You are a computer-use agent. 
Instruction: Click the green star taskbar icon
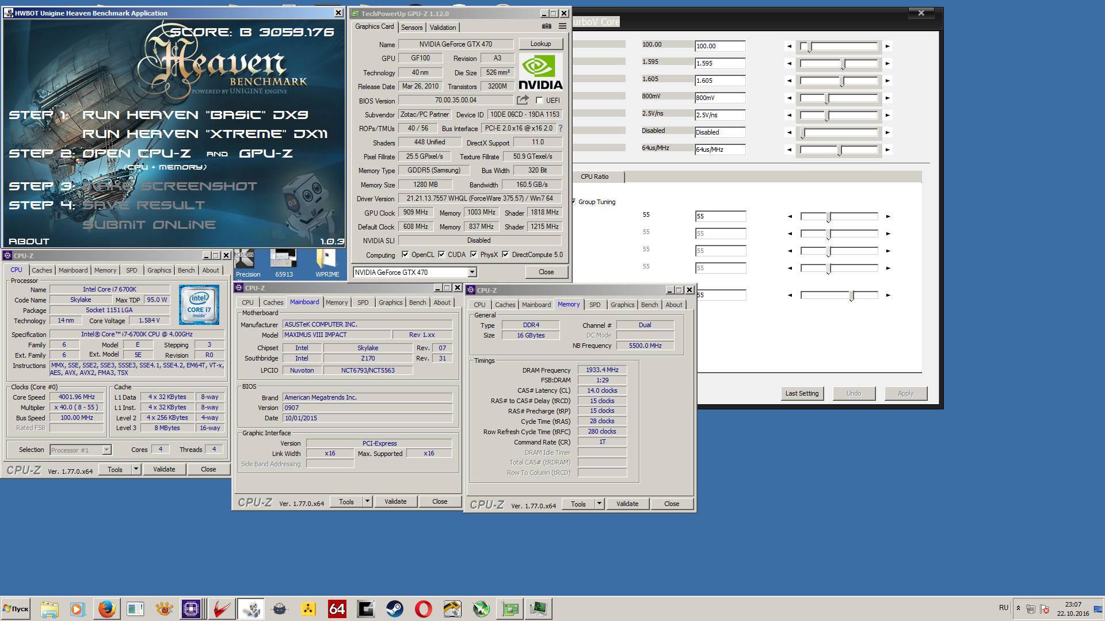(481, 609)
